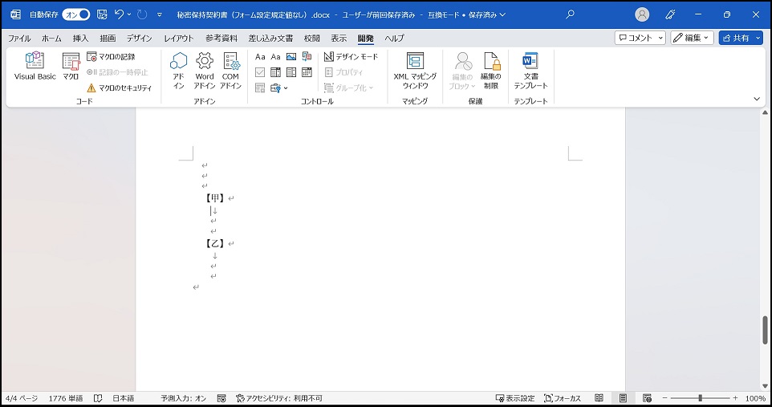Open the search magnifier in the title bar
Image resolution: width=772 pixels, height=407 pixels.
(570, 14)
